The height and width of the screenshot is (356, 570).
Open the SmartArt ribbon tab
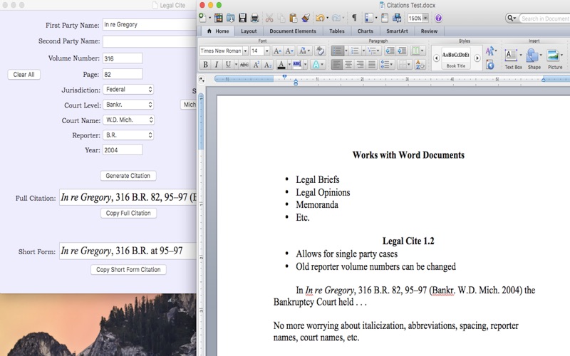[x=397, y=31]
